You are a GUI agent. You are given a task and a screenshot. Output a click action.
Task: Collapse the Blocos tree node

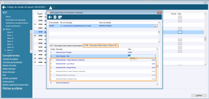coord(4,29)
